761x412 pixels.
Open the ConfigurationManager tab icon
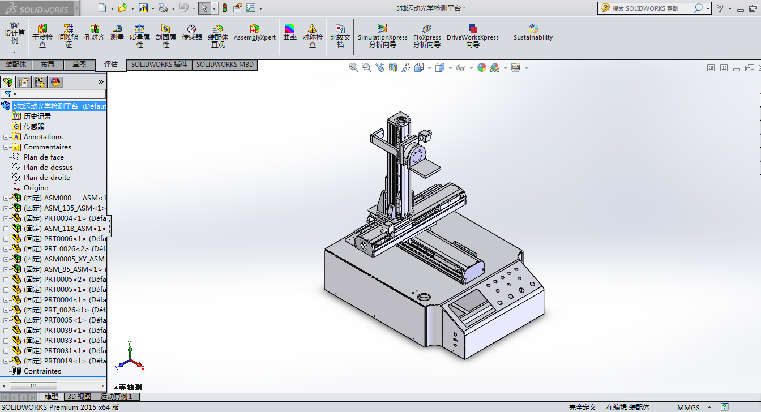[39, 82]
